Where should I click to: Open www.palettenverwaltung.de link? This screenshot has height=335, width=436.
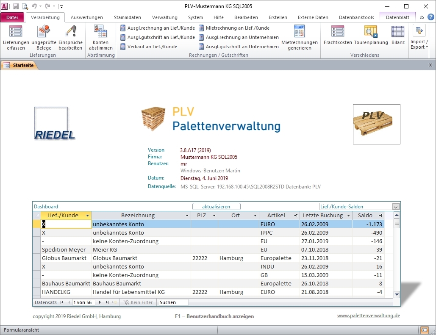[x=369, y=316]
